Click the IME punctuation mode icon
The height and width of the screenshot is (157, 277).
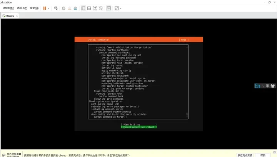tap(263, 86)
